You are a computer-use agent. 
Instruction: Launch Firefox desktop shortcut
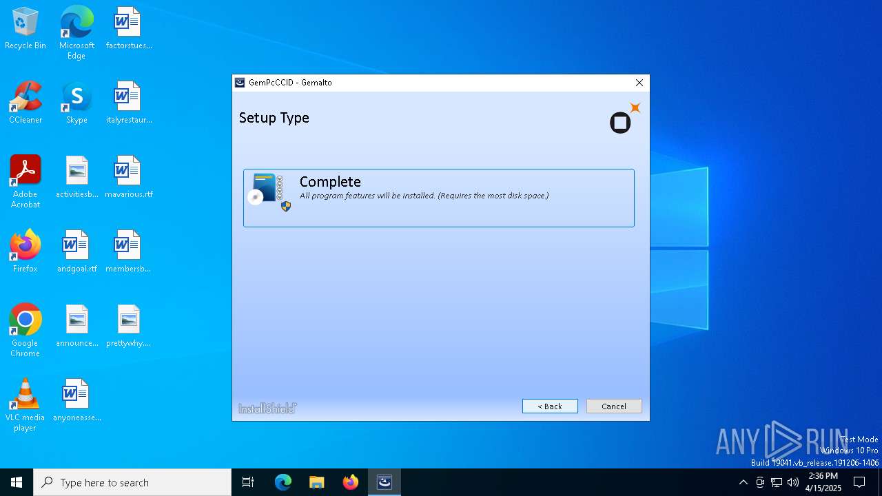pyautogui.click(x=25, y=252)
